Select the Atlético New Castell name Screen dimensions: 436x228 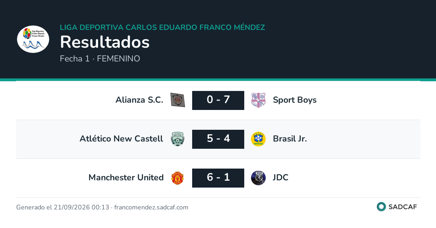pos(121,138)
